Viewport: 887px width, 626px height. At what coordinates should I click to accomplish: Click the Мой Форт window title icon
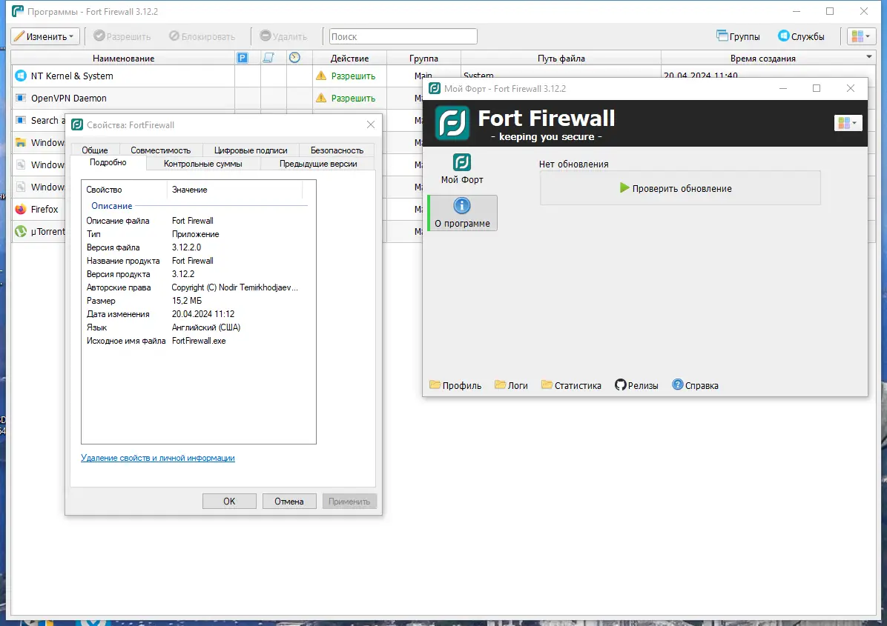click(435, 88)
